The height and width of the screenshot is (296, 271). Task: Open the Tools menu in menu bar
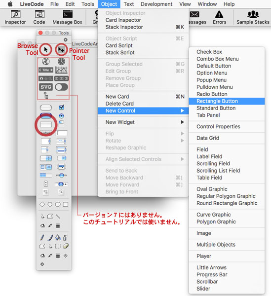coord(88,4)
